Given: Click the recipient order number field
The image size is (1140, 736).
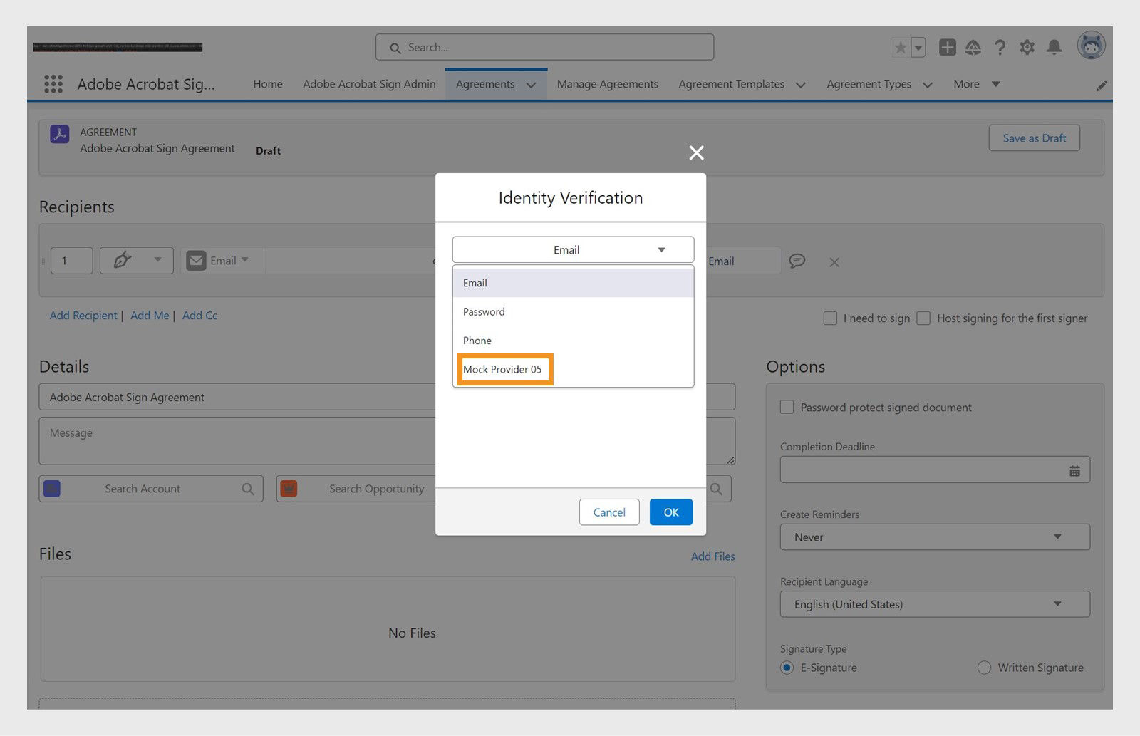Looking at the screenshot, I should (72, 261).
